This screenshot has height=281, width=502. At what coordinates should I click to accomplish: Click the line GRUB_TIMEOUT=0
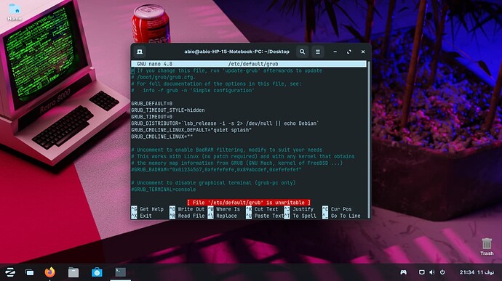[152, 117]
